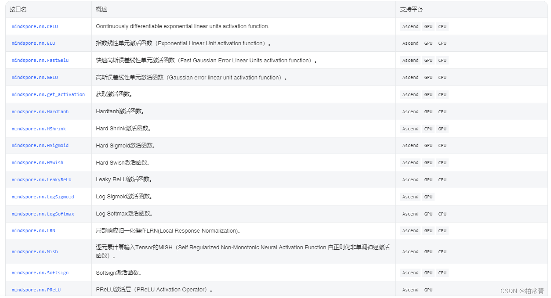551x298 pixels.
Task: Click GPU tag in Hardtanh row
Action: point(428,112)
